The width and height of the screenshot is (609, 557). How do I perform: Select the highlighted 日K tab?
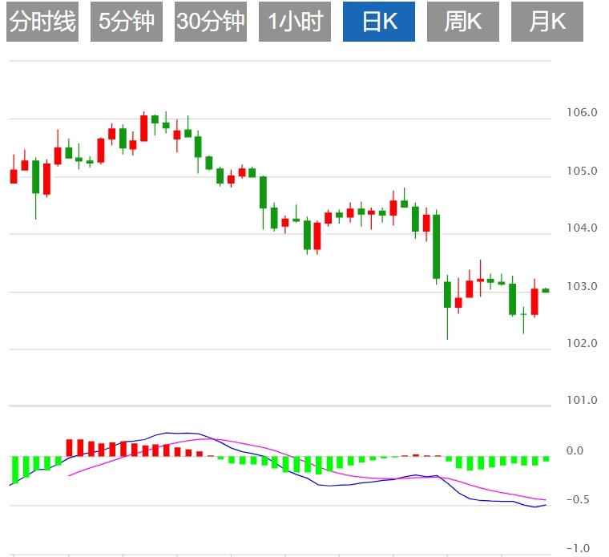pos(379,22)
